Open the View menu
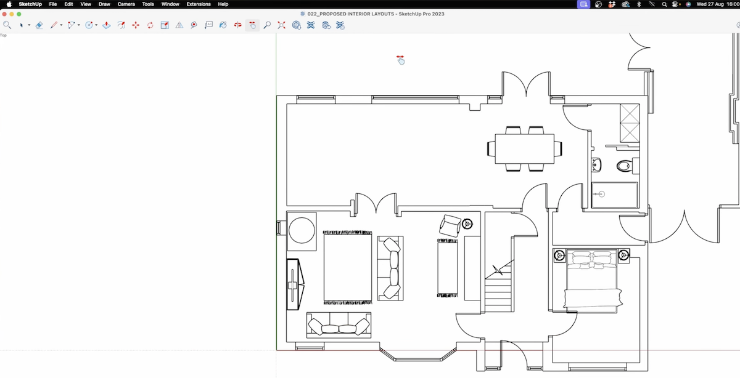The width and height of the screenshot is (740, 378). coord(86,4)
